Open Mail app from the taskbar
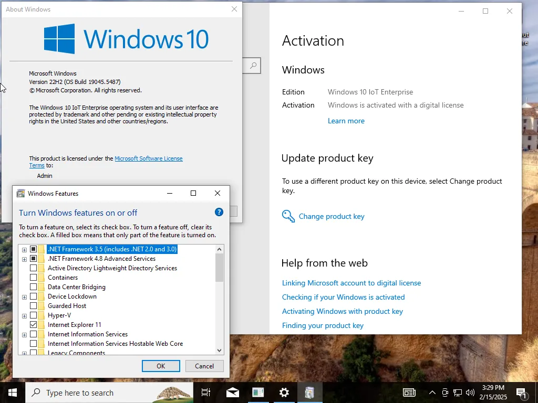The image size is (538, 403). pyautogui.click(x=233, y=393)
